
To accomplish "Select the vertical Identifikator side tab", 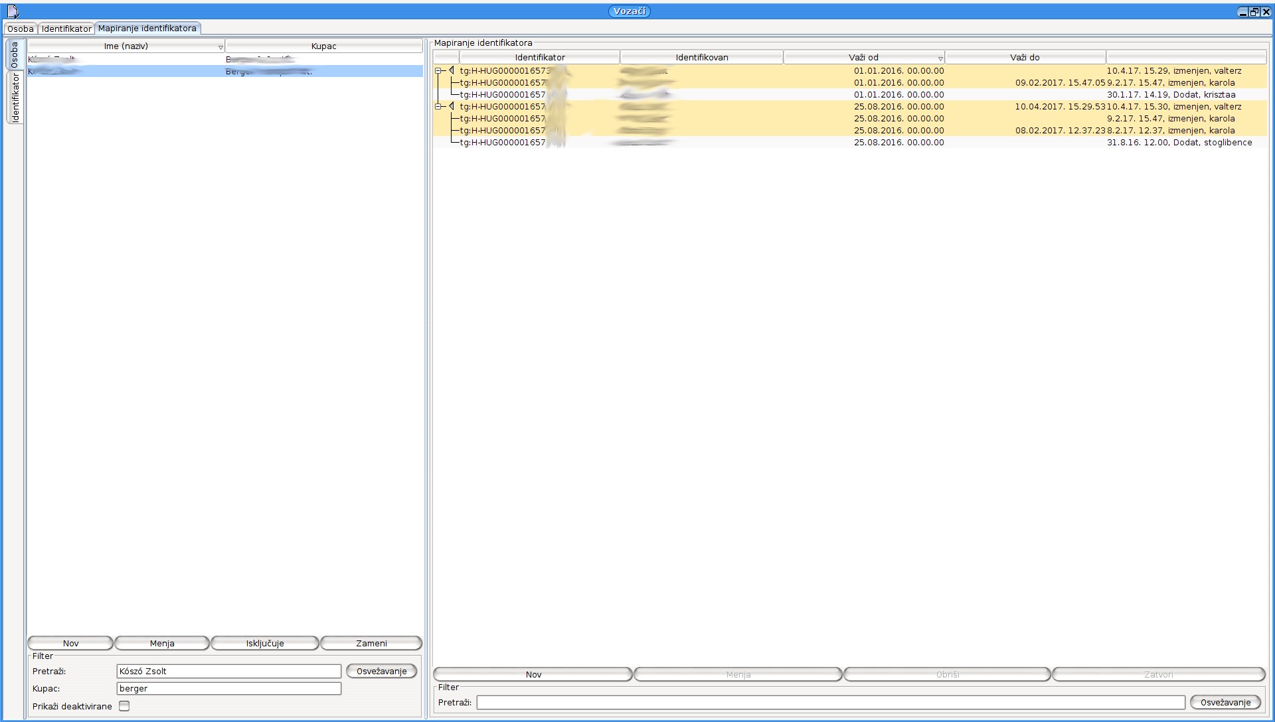I will click(15, 98).
